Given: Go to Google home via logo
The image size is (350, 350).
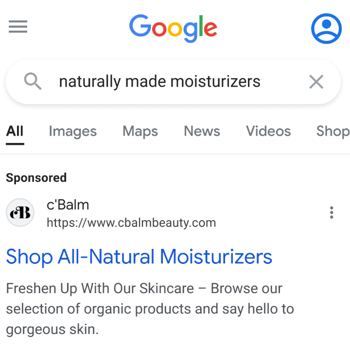Looking at the screenshot, I should pyautogui.click(x=173, y=28).
